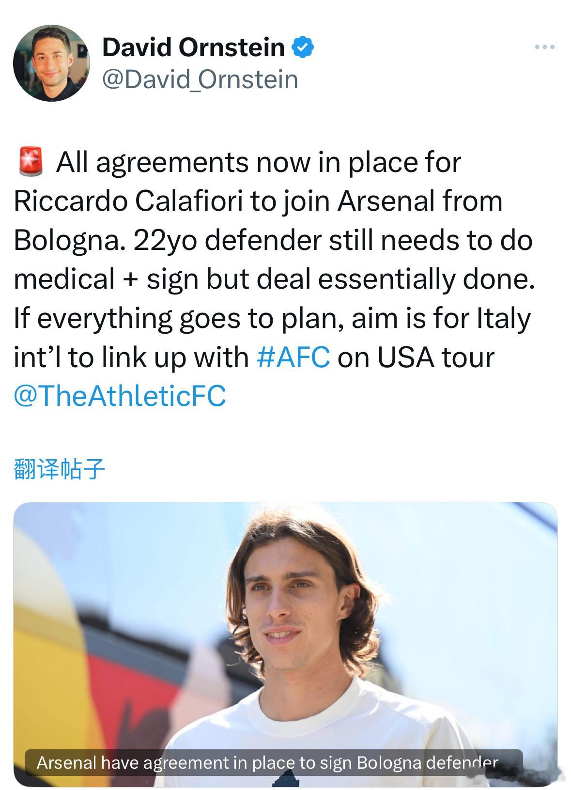Tap the red siren emoji in the tweet
This screenshot has width=571, height=790.
point(31,162)
